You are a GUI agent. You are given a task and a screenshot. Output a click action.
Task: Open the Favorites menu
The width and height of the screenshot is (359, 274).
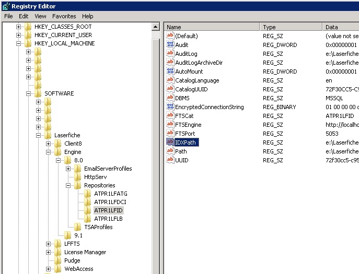pos(64,16)
